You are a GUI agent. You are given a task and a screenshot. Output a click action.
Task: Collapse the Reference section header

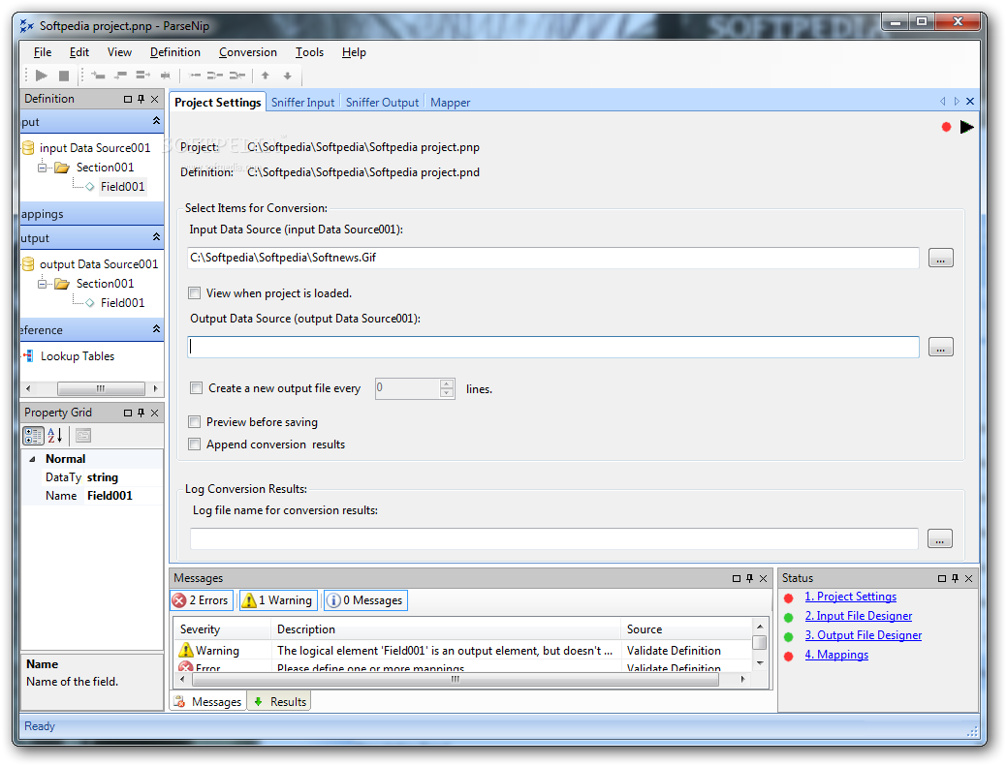pyautogui.click(x=156, y=328)
